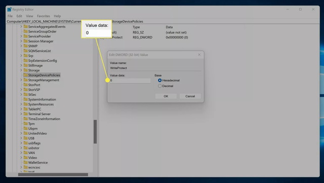Image resolution: width=324 pixels, height=183 pixels.
Task: Expand the Video tree node
Action: tap(21, 158)
